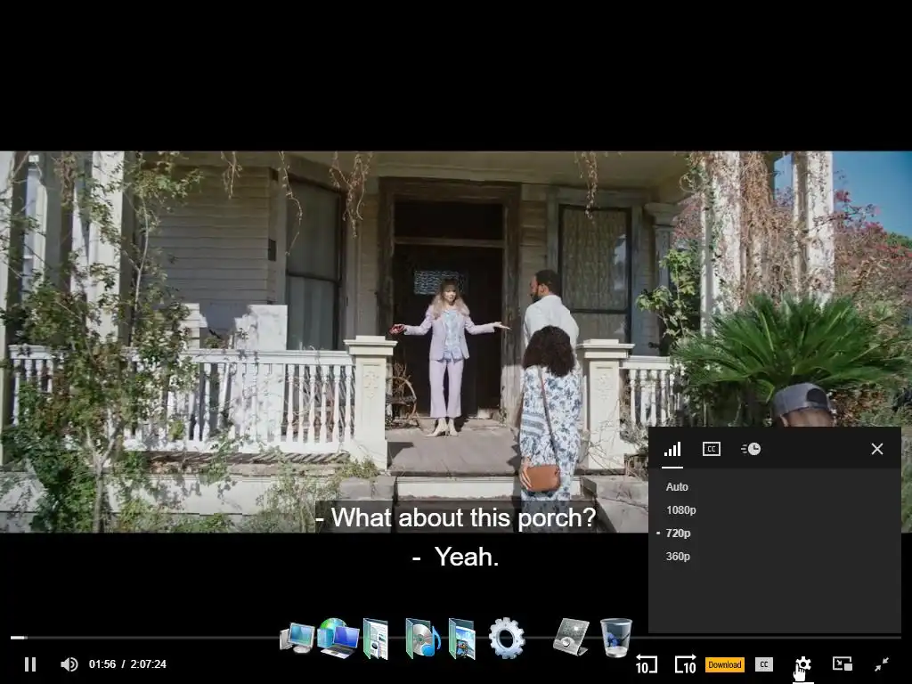Close the settings panel

[877, 449]
